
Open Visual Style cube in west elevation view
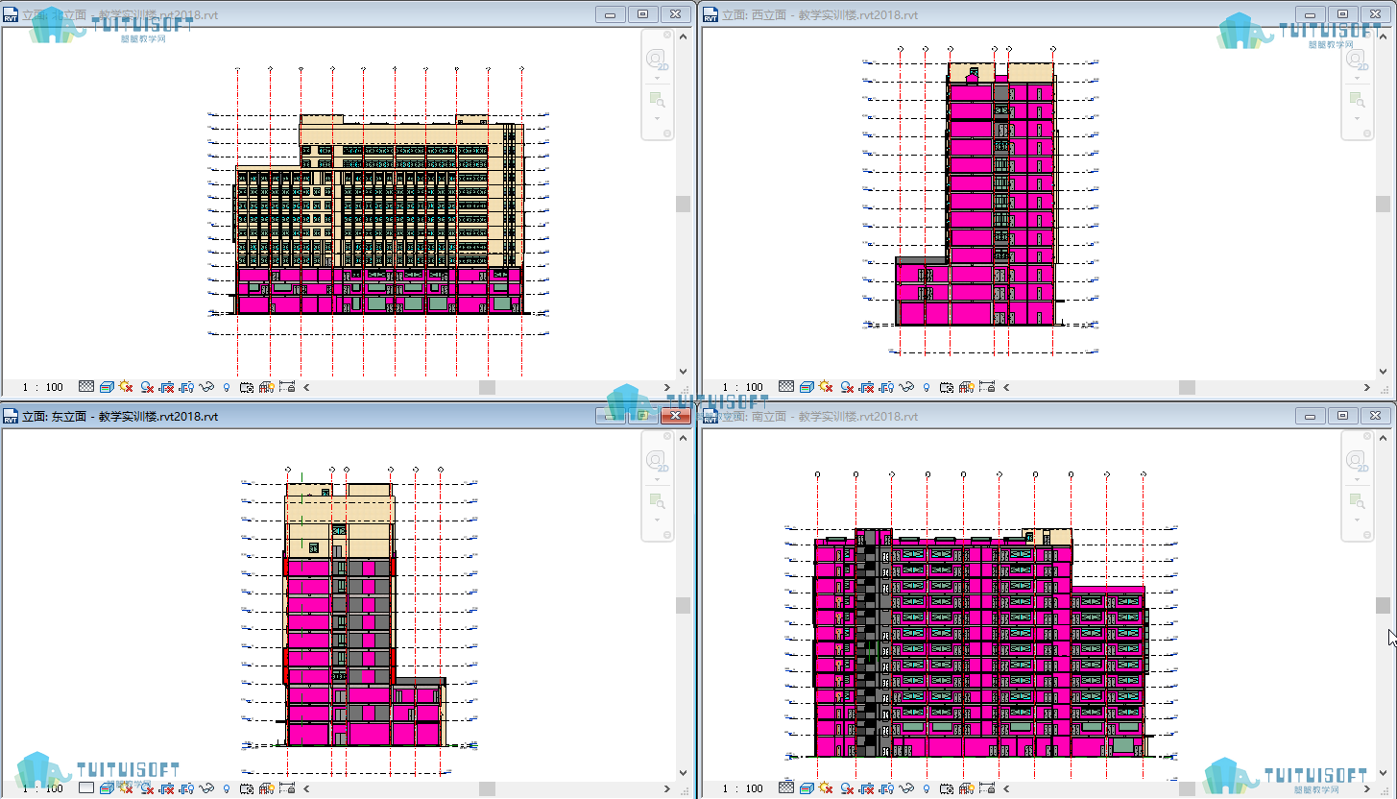[x=807, y=387]
